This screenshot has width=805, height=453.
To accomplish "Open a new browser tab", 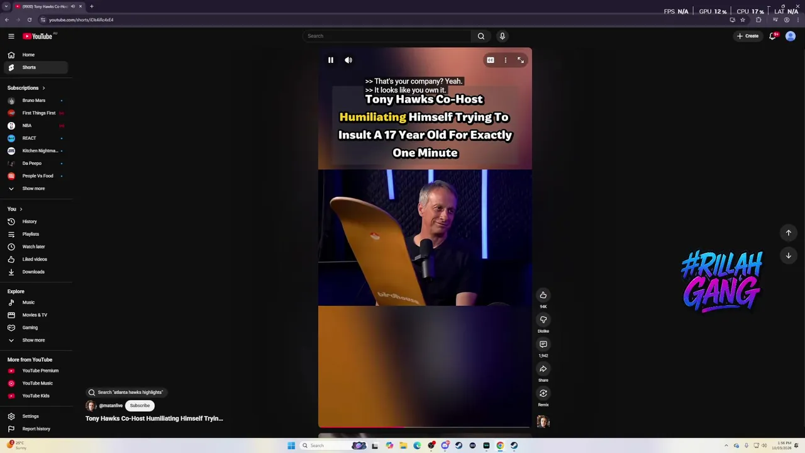I will pos(91,6).
